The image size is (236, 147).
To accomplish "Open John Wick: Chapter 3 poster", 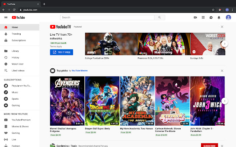I will (x=207, y=101).
